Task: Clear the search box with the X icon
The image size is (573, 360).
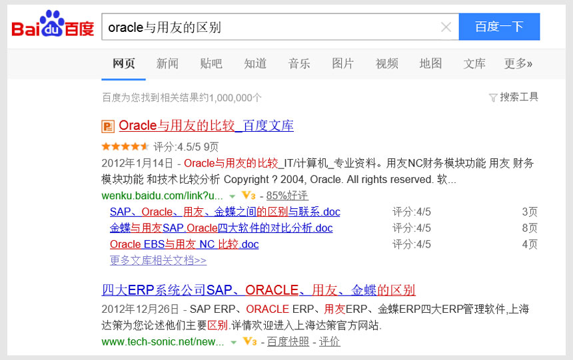Action: (446, 27)
